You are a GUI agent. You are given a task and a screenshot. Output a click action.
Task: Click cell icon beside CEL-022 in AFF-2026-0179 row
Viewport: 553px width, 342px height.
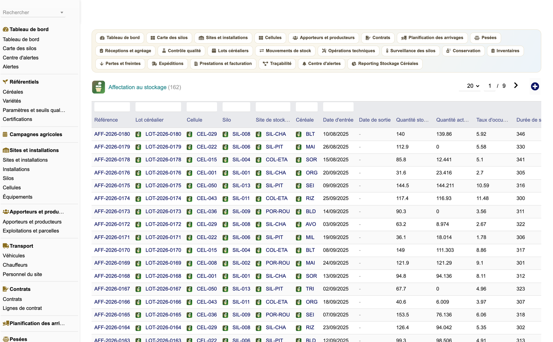click(x=190, y=147)
